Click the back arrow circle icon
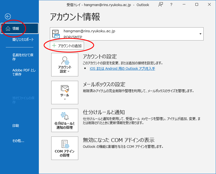This screenshot has height=174, width=216. (x=8, y=17)
